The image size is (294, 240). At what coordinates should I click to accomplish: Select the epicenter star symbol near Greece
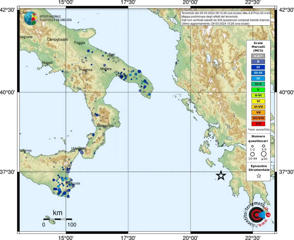(x=221, y=175)
